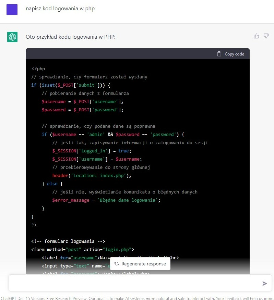Click the purple user avatar
This screenshot has width=274, height=300.
[12, 10]
